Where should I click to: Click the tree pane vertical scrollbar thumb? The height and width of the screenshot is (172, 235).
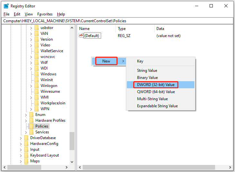(72, 141)
